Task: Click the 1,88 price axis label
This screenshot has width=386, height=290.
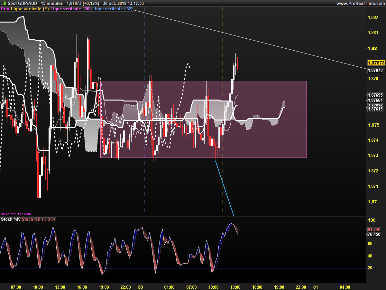Action: click(372, 48)
